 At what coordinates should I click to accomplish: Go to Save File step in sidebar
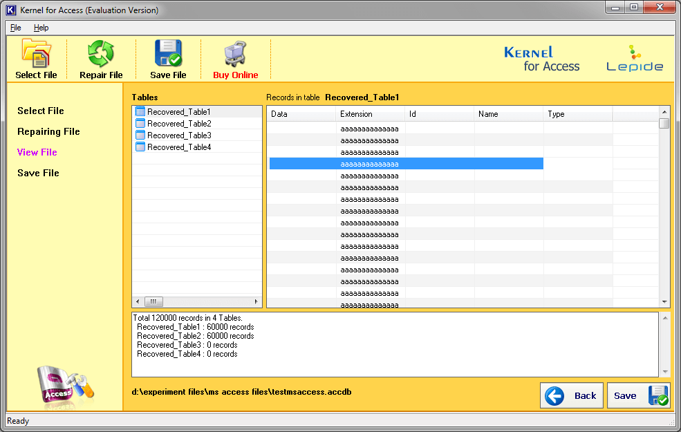pos(38,173)
